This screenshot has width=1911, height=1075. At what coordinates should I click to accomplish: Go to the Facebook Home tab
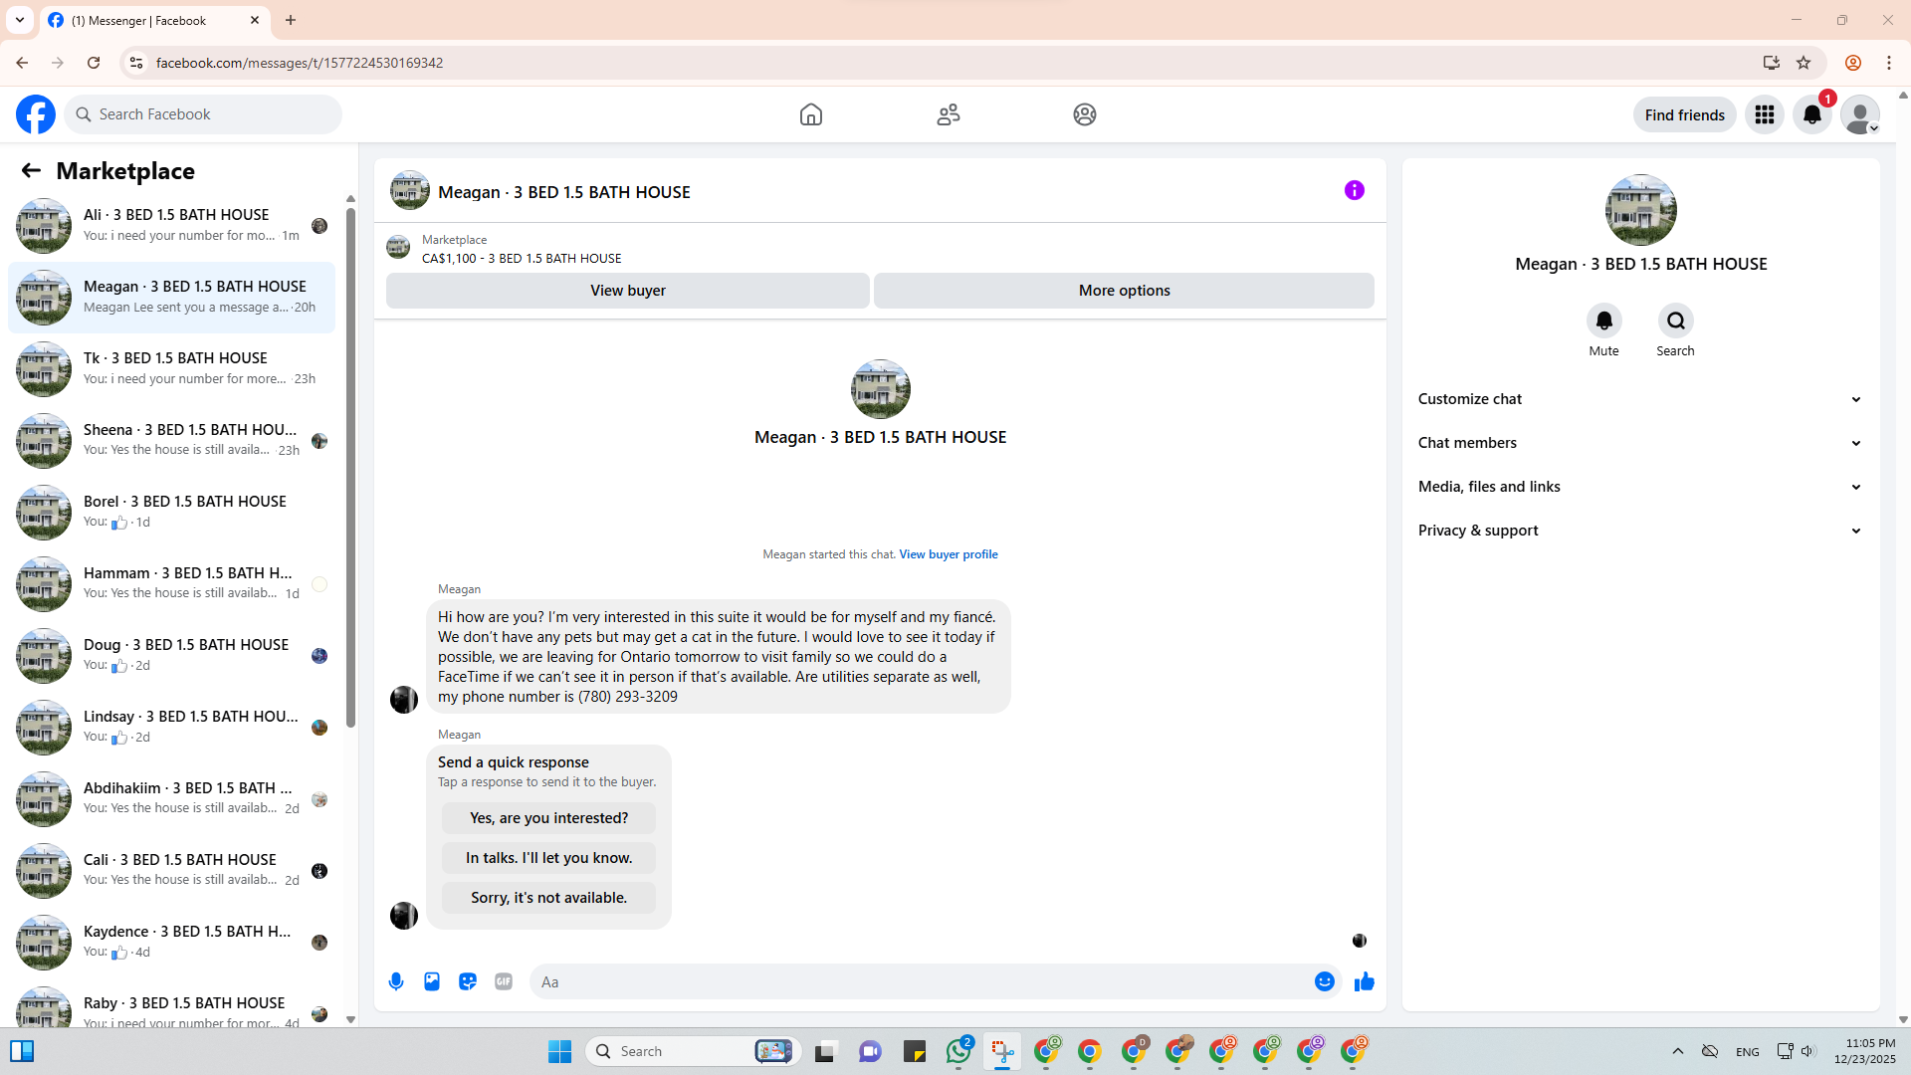tap(810, 114)
